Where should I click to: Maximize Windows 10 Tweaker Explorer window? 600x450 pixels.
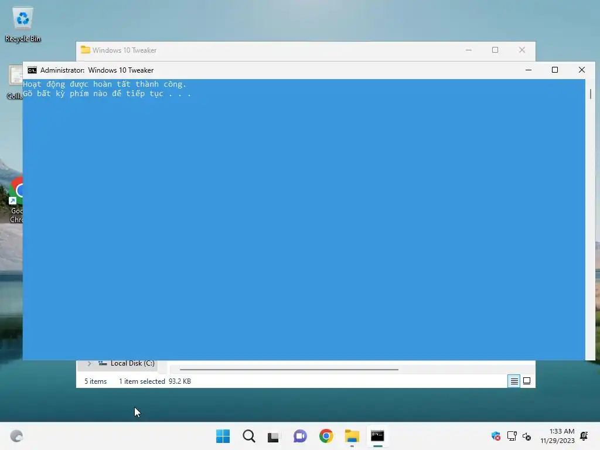(x=495, y=50)
